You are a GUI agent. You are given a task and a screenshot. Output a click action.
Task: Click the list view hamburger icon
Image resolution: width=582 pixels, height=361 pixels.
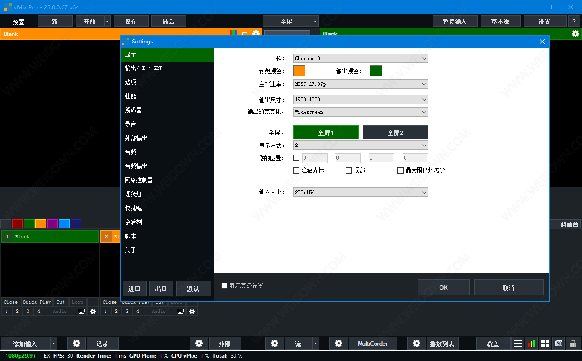point(518,344)
